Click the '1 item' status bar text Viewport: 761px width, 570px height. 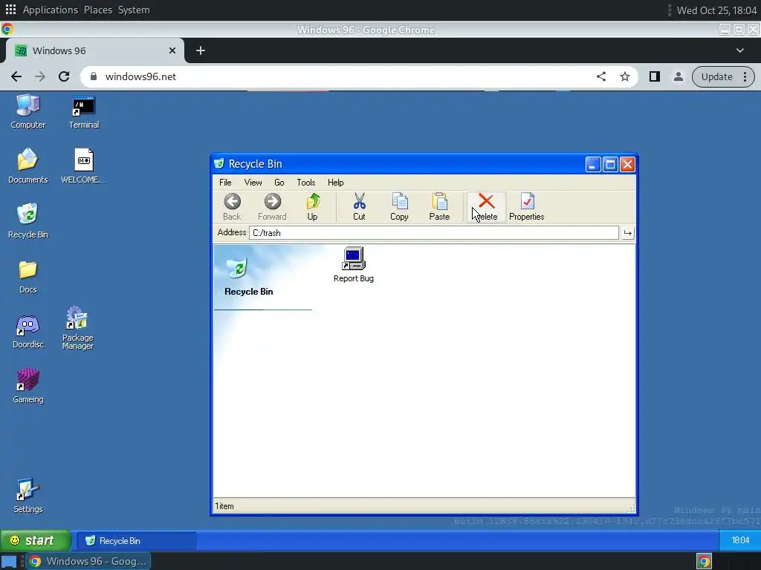coord(224,506)
